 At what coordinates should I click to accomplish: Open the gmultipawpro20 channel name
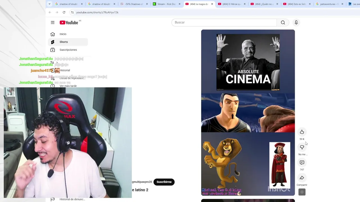pos(142,182)
